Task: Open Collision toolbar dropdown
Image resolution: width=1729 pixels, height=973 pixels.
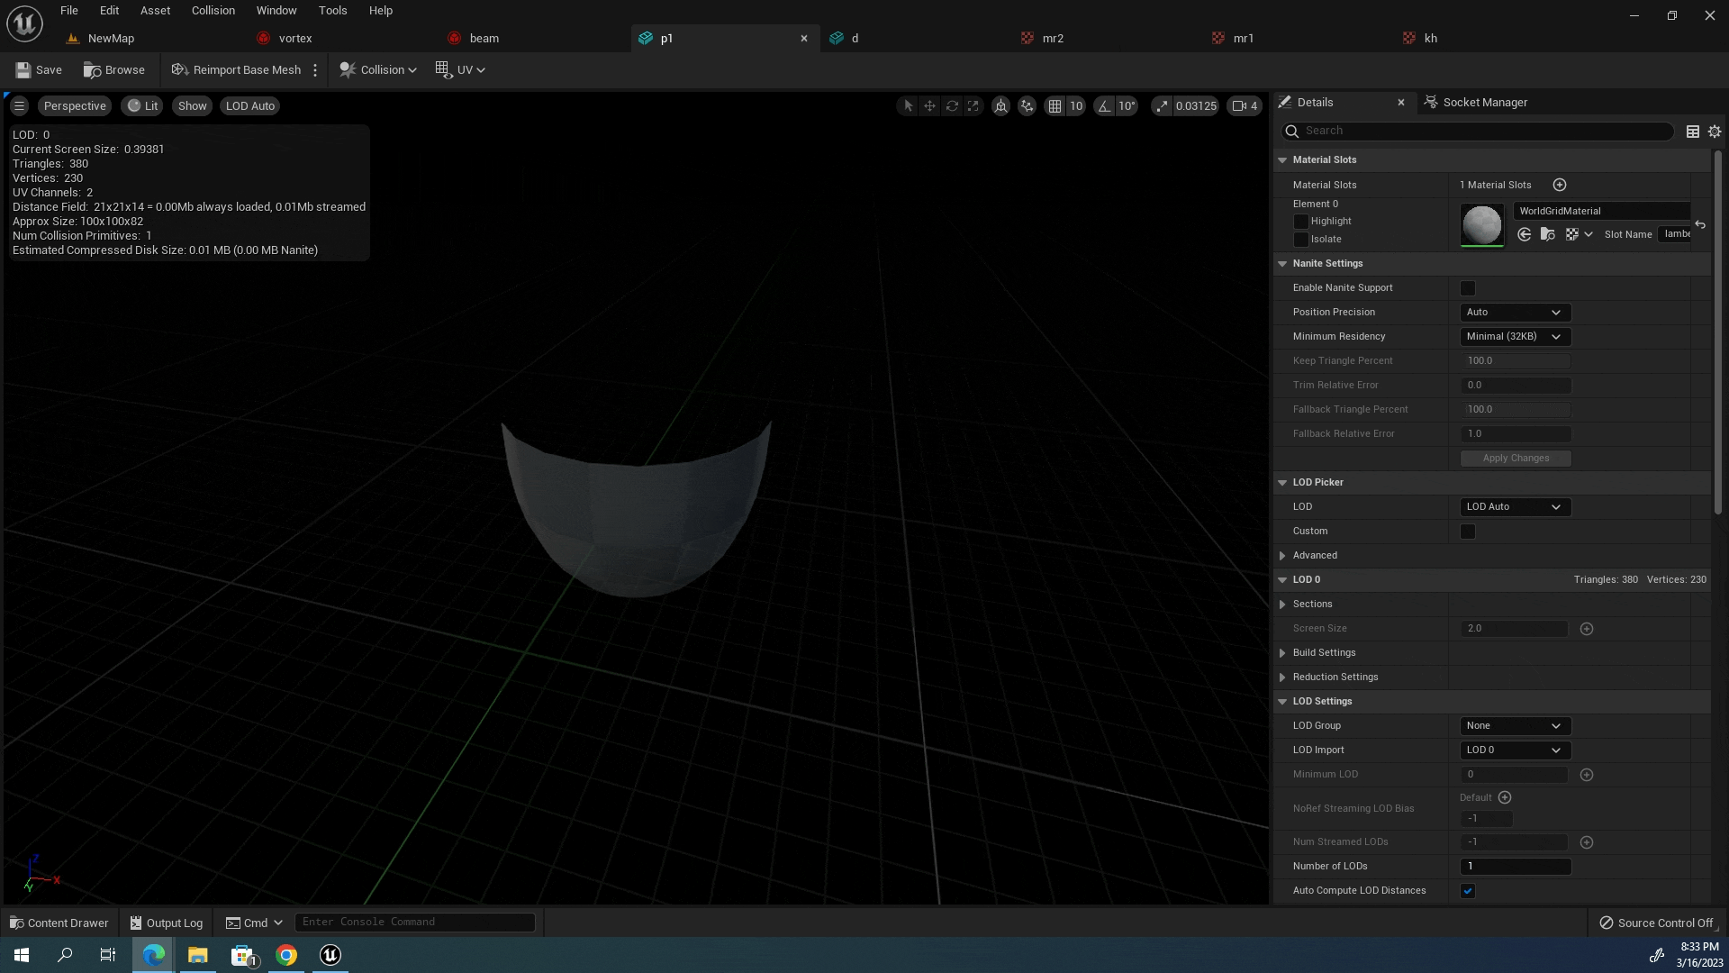Action: pos(378,70)
